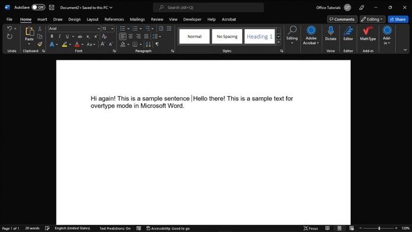This screenshot has height=232, width=412.
Task: Expand the Styles gallery More arrow
Action: [x=279, y=43]
